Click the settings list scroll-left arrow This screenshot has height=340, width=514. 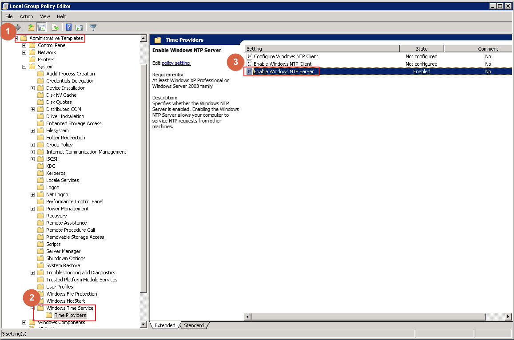click(x=248, y=316)
